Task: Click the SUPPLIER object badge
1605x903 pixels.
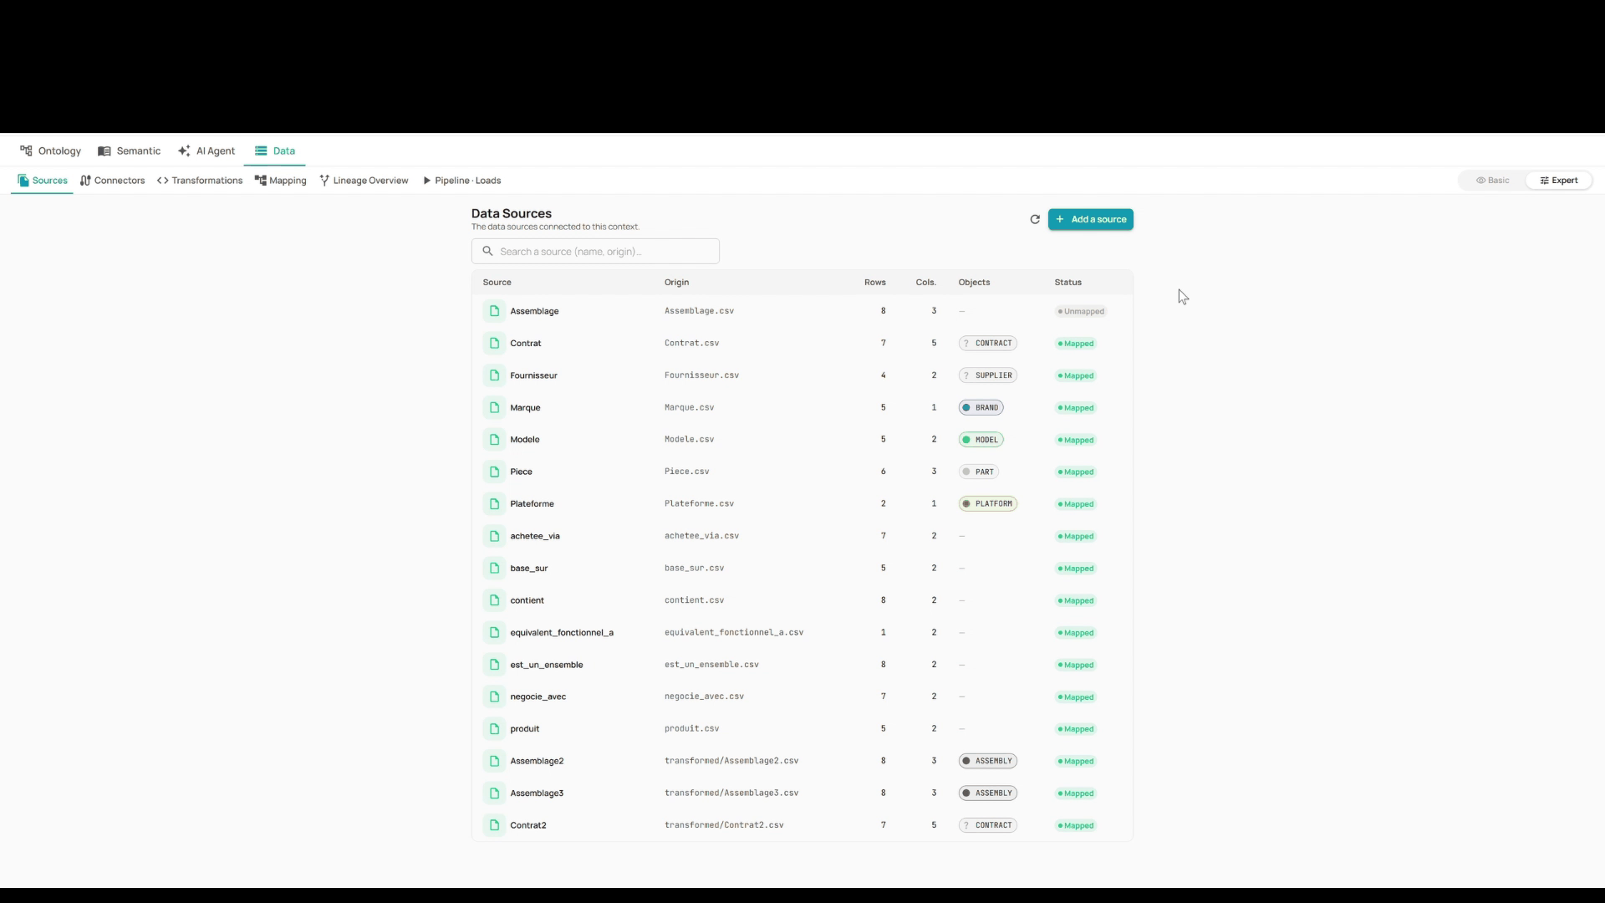Action: (987, 375)
